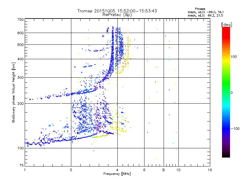Click the plot title 'Tromsø 20151005 15:52:00-15:53:43'
Viewport: 247px width, 185px height.
(x=117, y=11)
